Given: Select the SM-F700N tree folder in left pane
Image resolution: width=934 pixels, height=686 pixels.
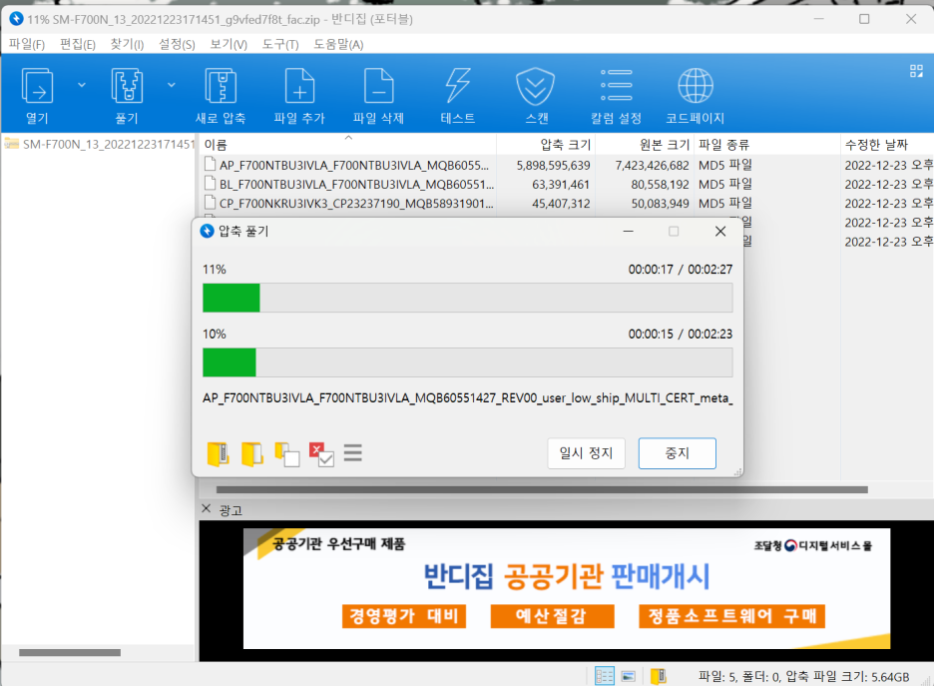Looking at the screenshot, I should point(100,144).
